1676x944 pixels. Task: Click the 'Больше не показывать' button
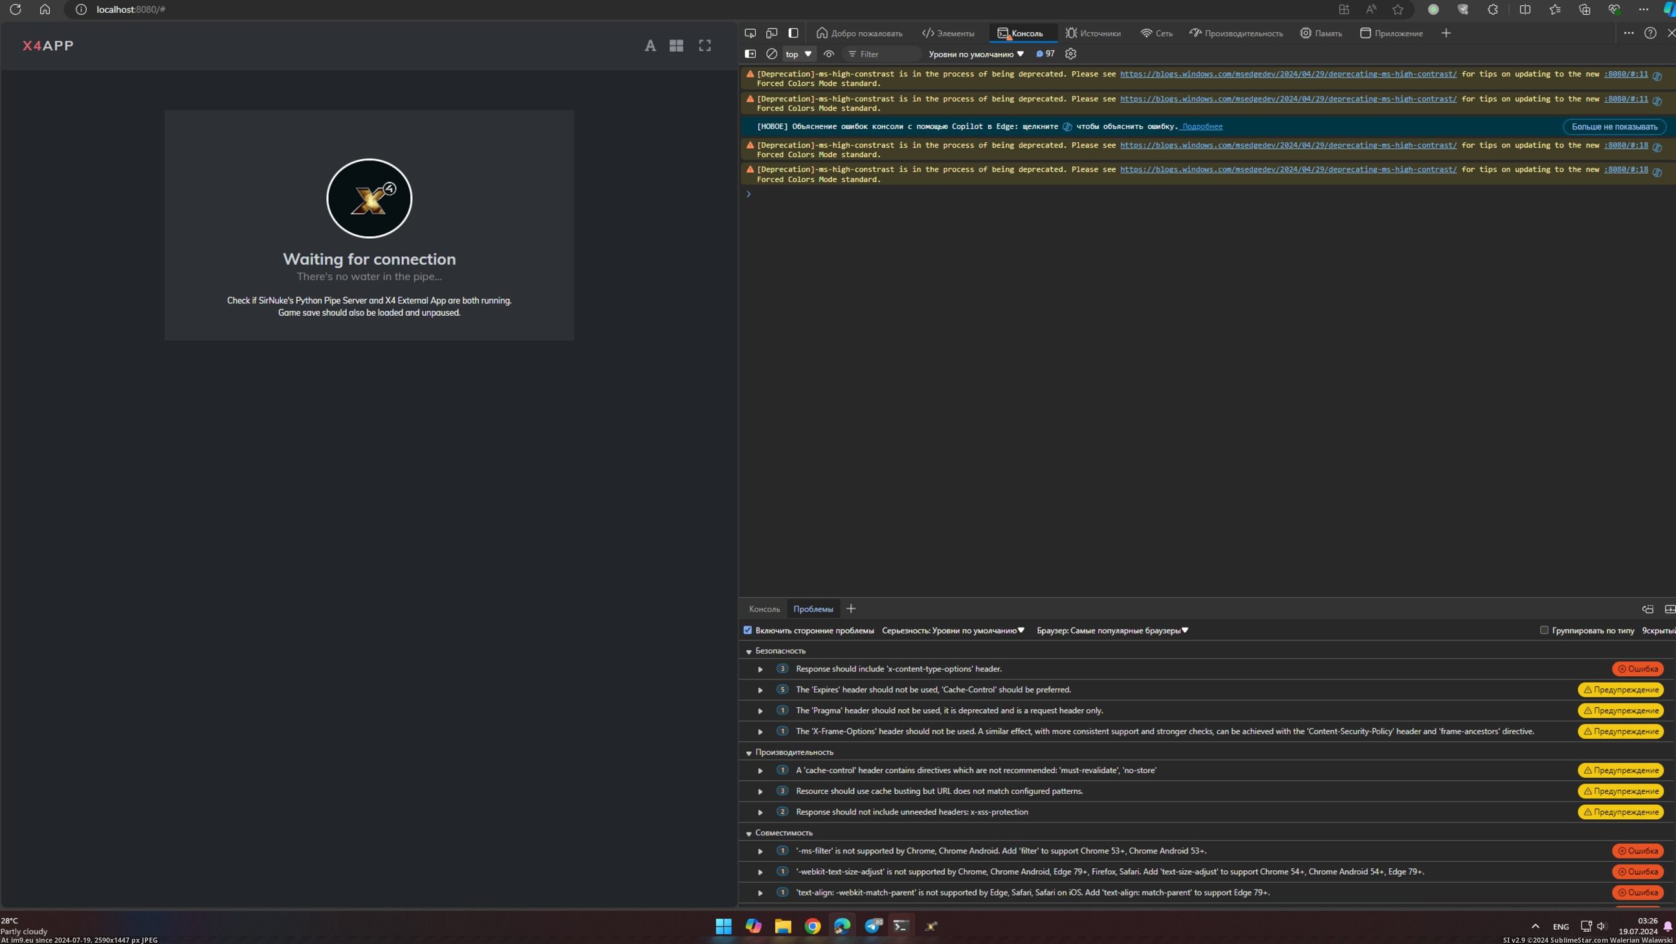click(x=1614, y=127)
